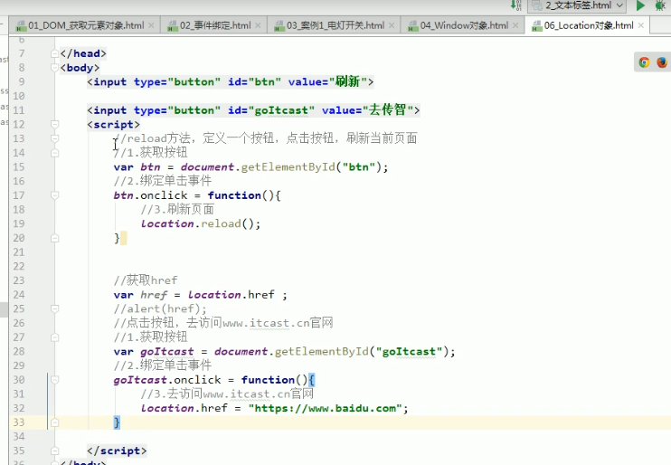Click getElementById("btn") on line 15

coord(311,167)
